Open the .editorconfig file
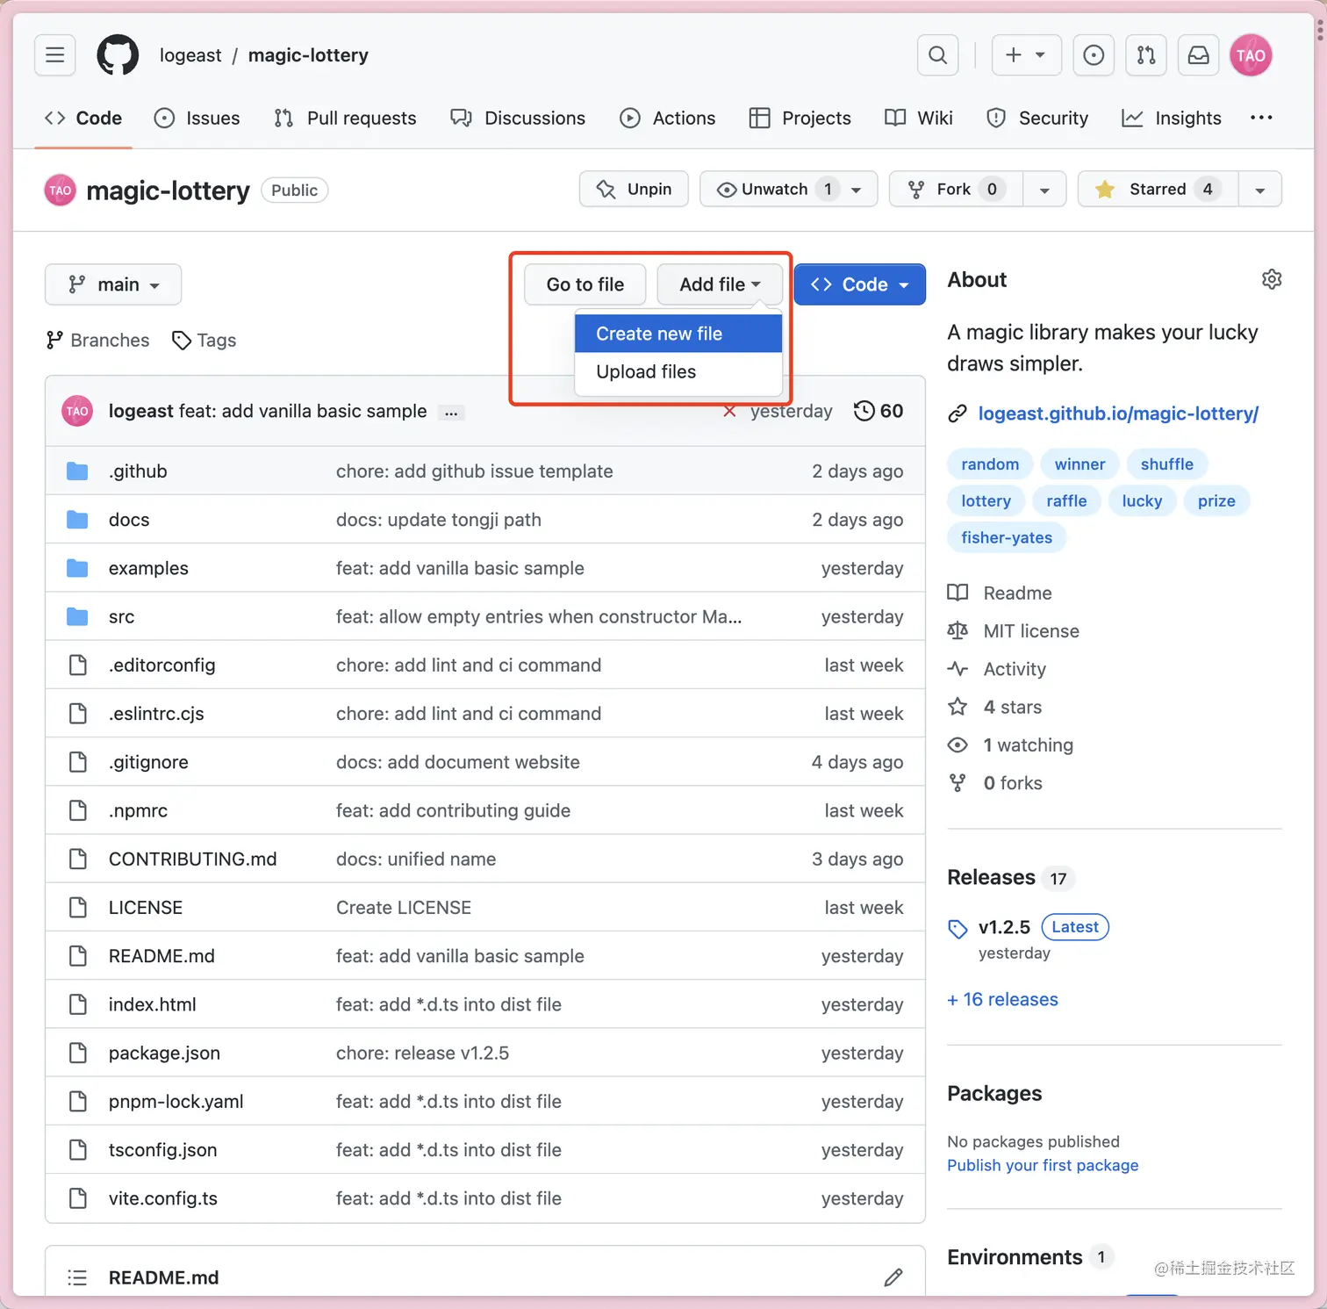 (161, 665)
